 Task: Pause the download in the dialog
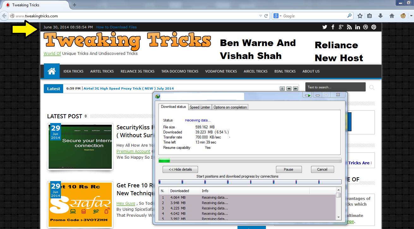pos(289,169)
